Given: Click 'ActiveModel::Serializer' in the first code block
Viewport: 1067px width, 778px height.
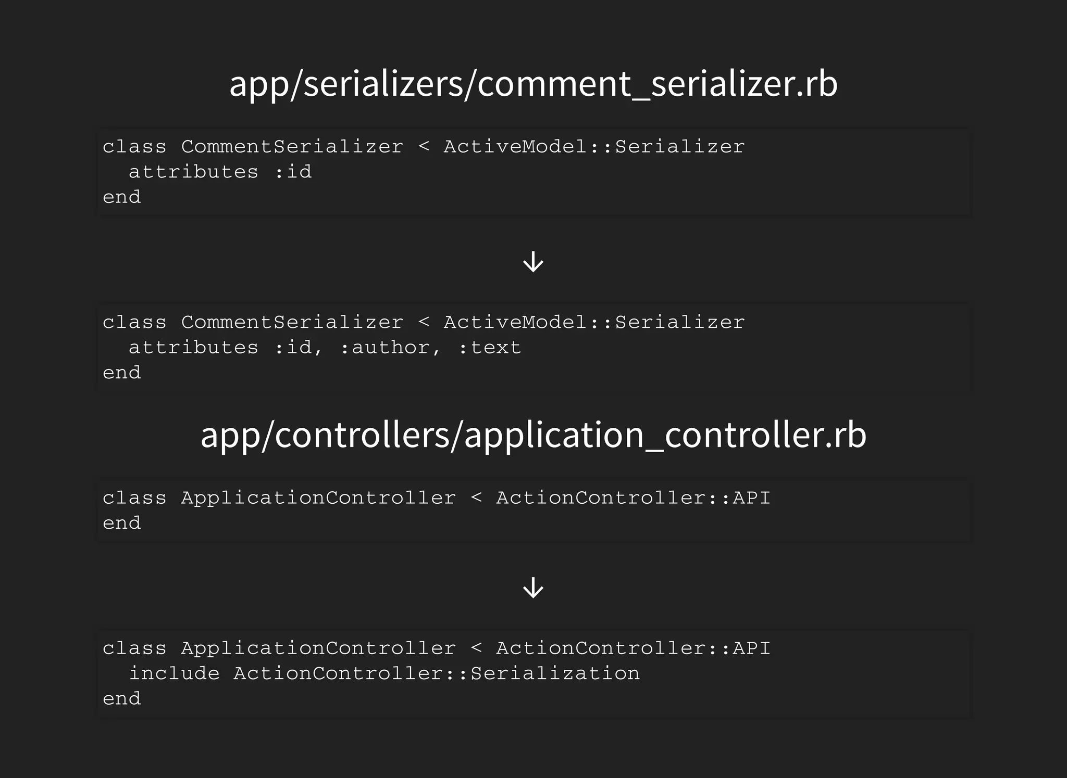Looking at the screenshot, I should 594,147.
